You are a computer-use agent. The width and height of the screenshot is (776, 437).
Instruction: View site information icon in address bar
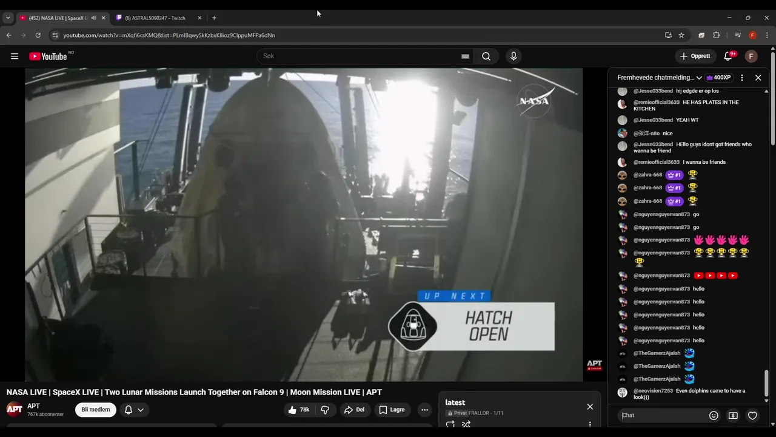[x=55, y=35]
